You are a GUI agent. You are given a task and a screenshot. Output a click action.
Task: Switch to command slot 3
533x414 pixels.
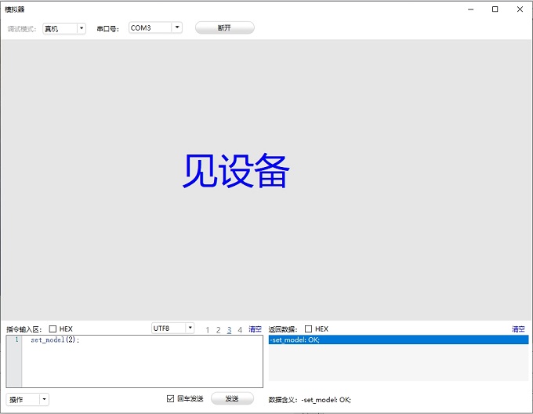point(229,329)
